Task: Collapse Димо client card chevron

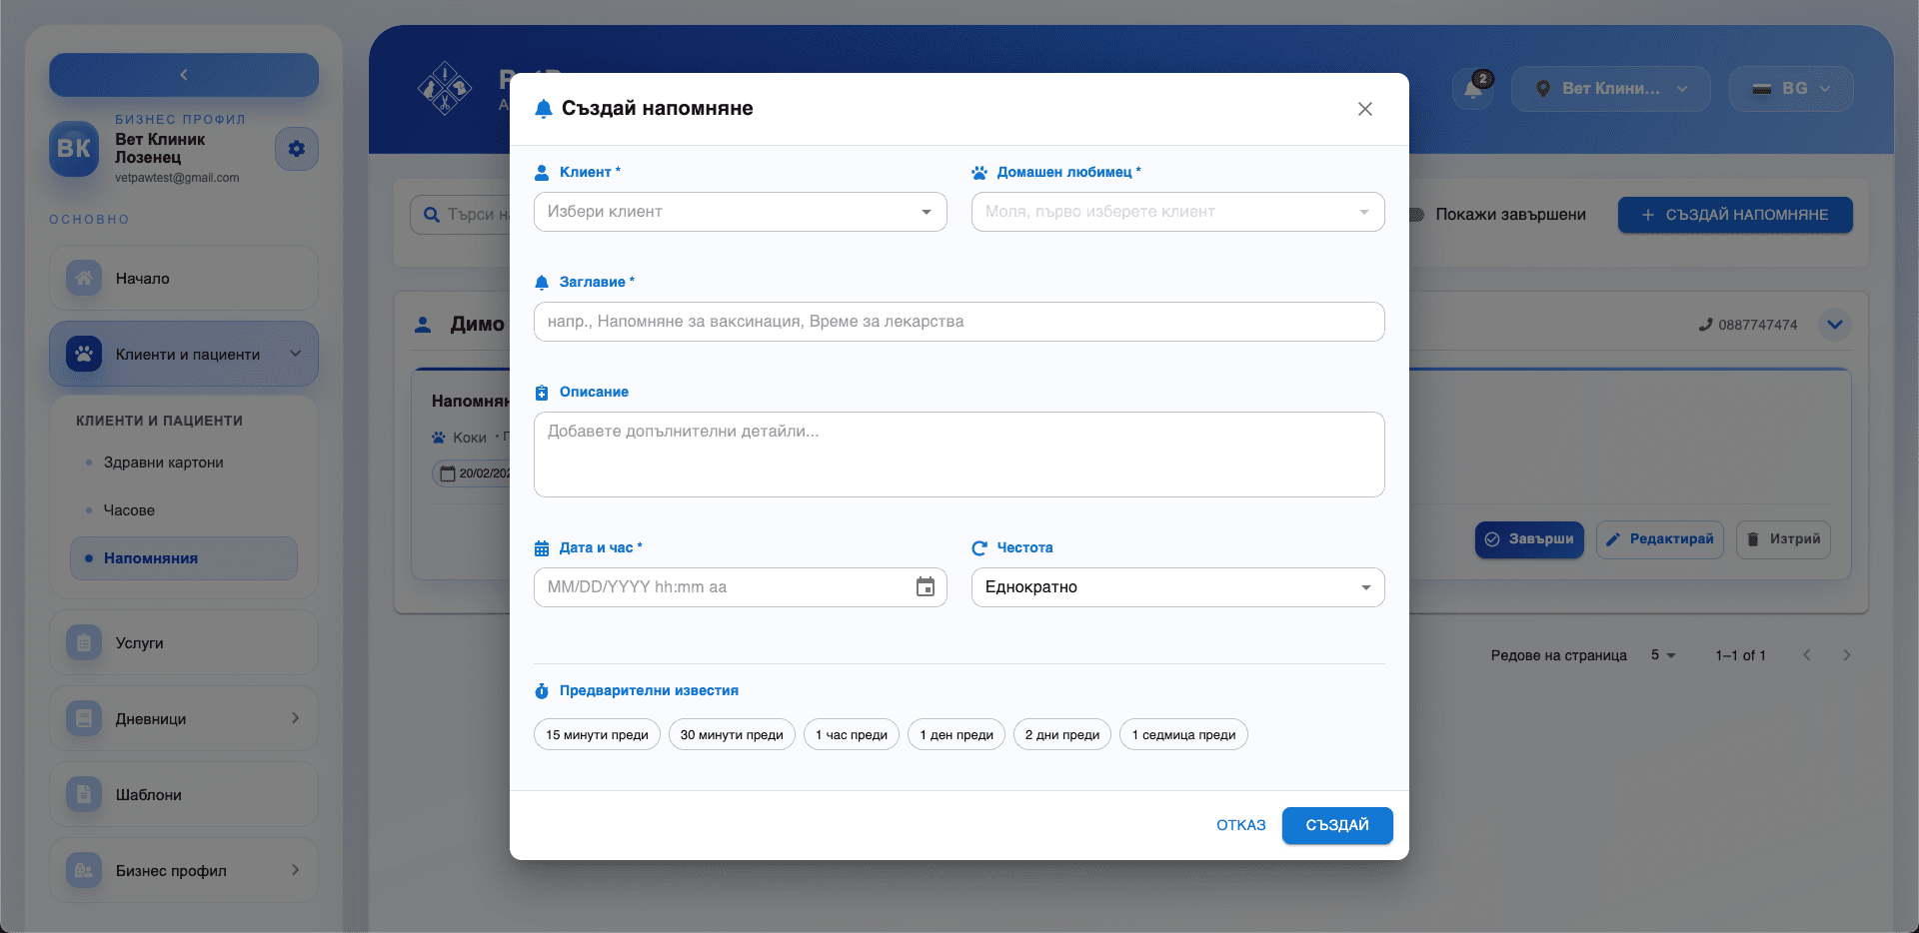Action: [x=1835, y=325]
